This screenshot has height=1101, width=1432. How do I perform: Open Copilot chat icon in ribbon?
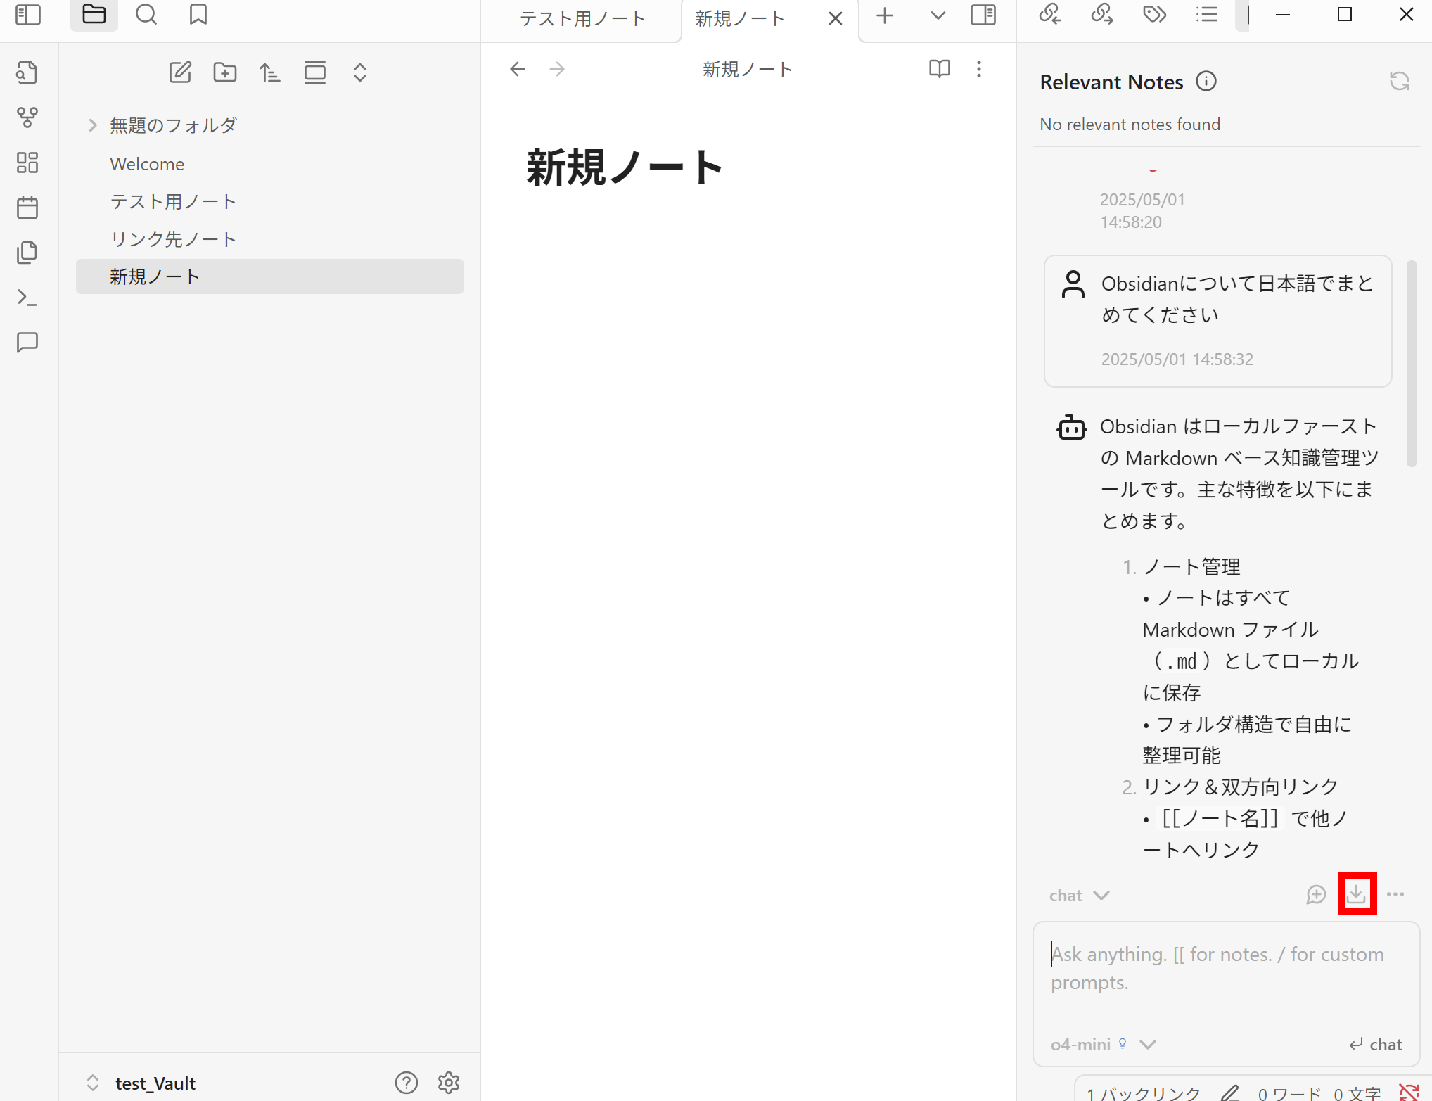pos(27,343)
